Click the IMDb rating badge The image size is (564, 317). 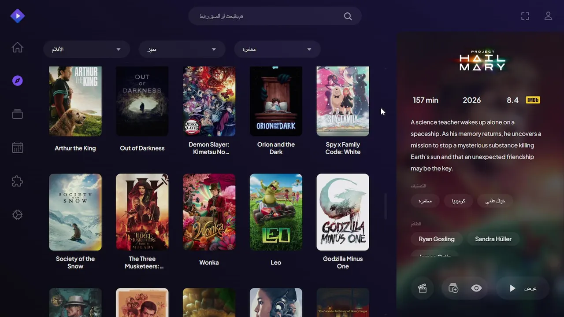tap(533, 100)
